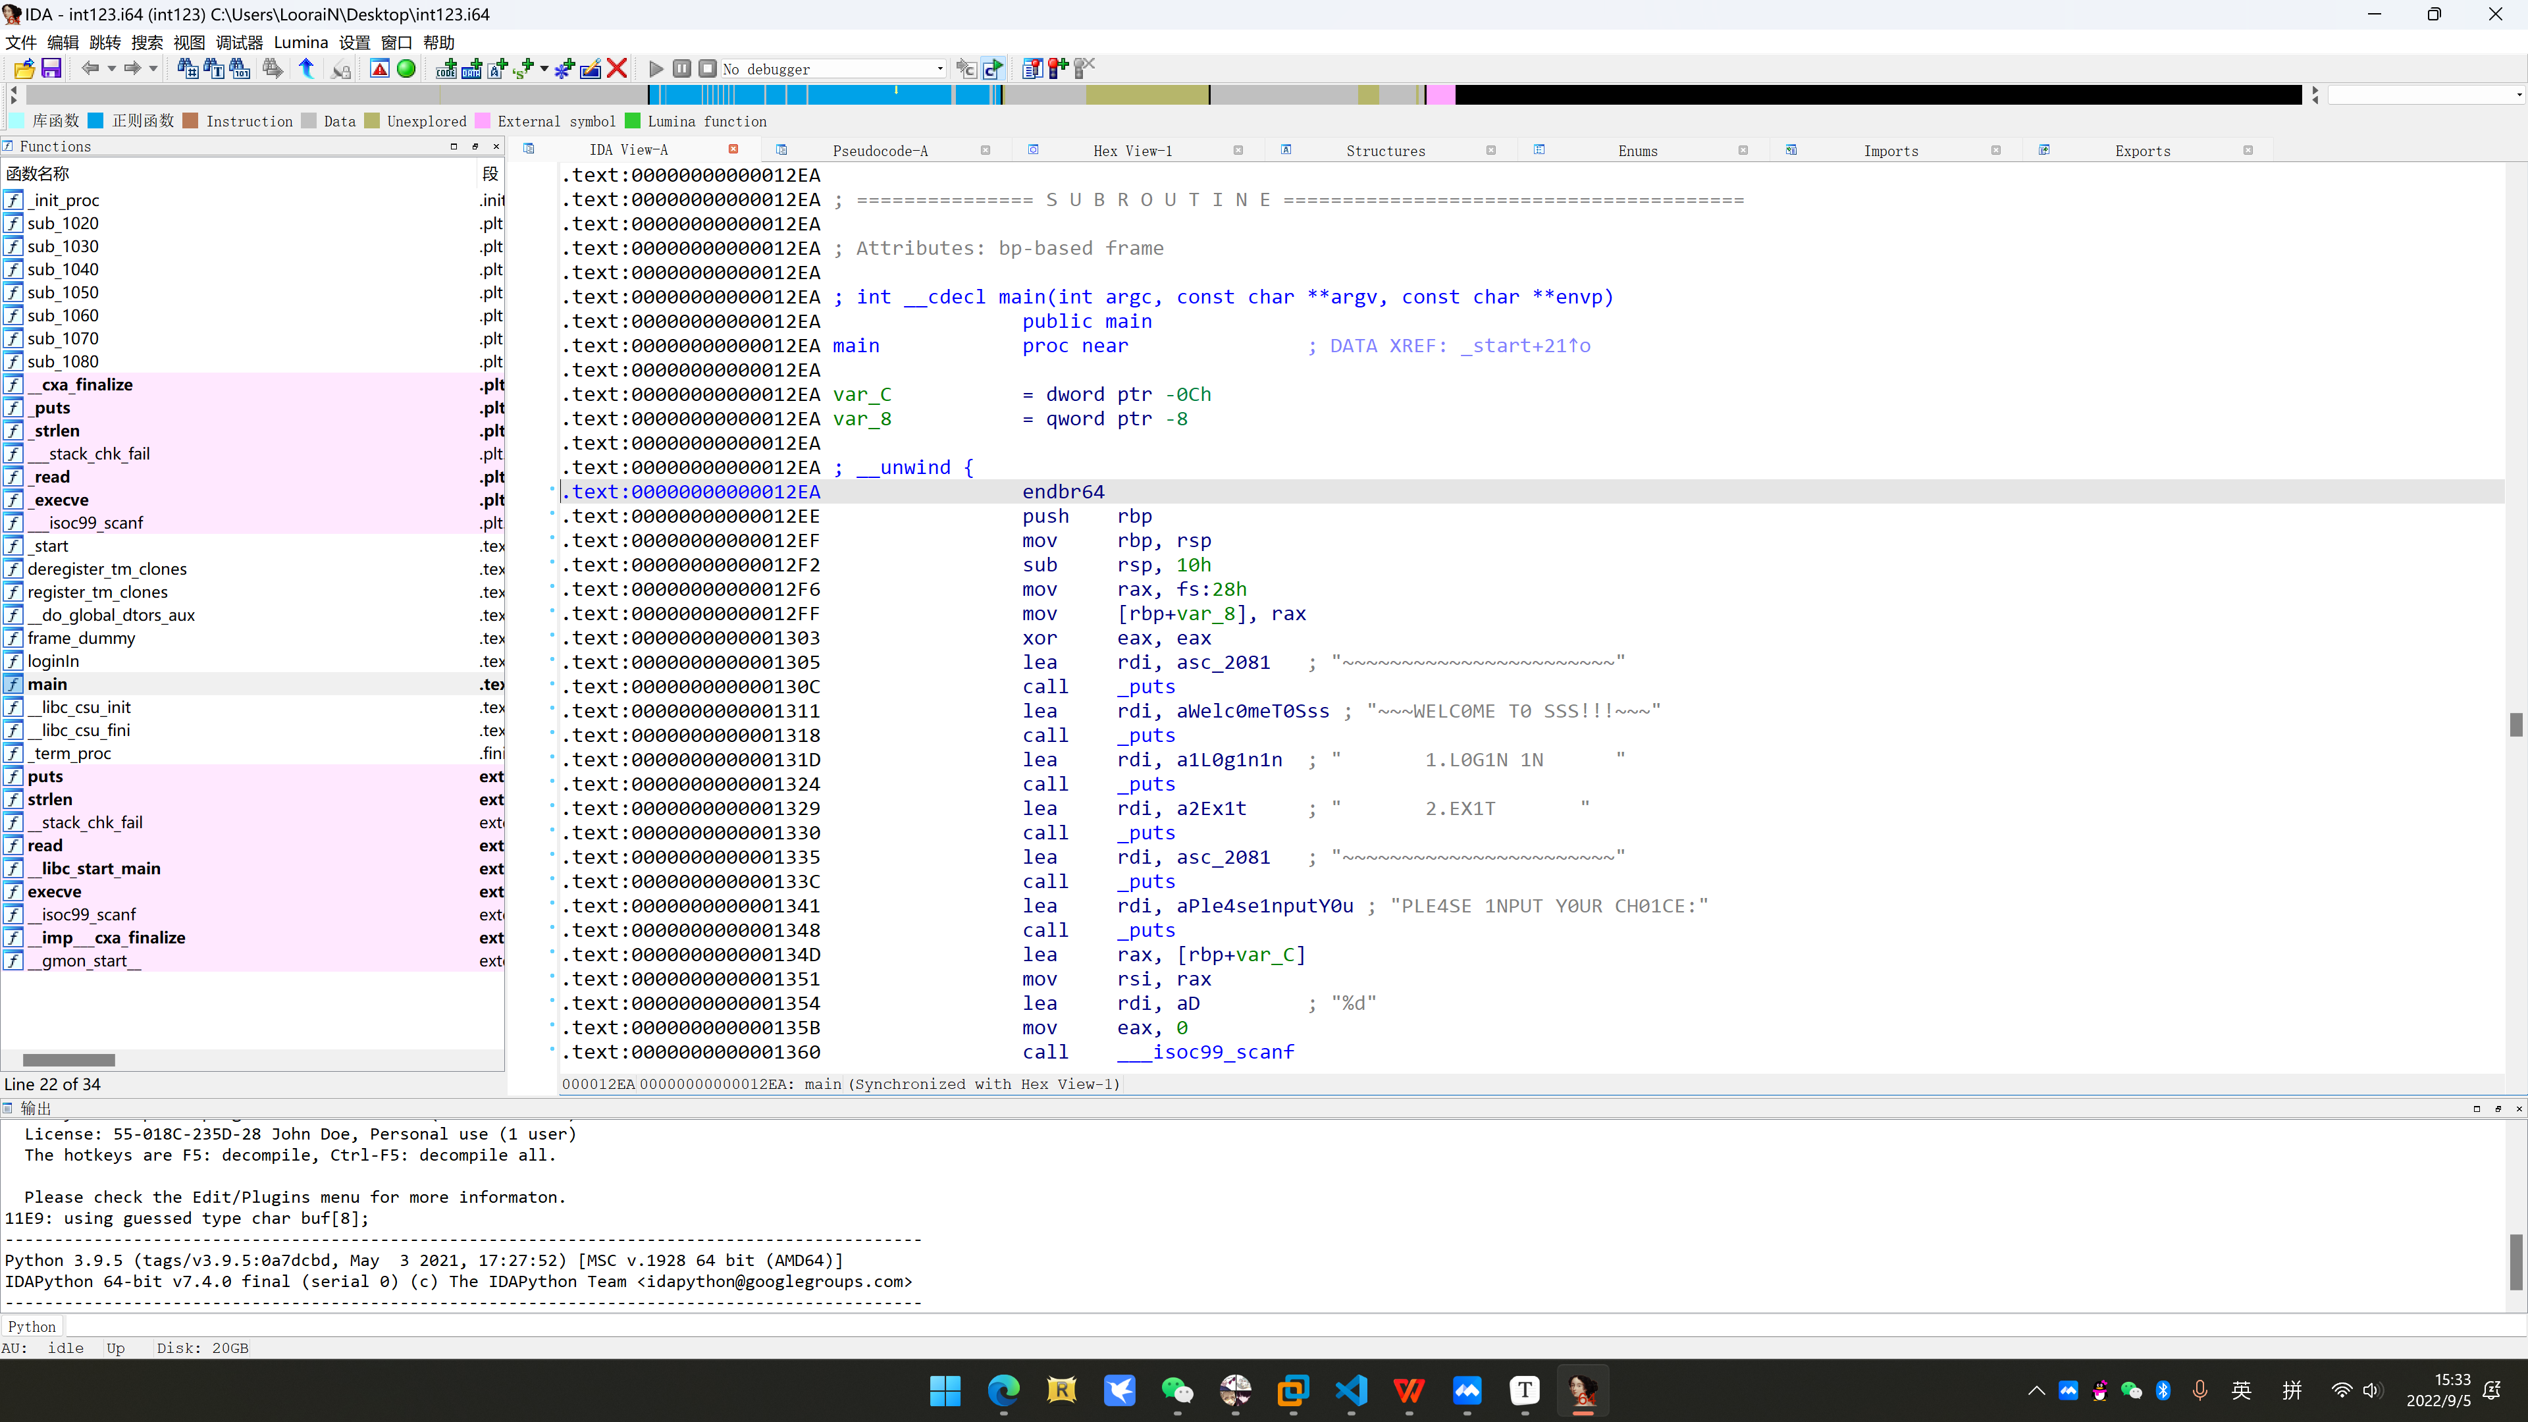Open a file with the folder icon
The image size is (2528, 1422).
[24, 68]
